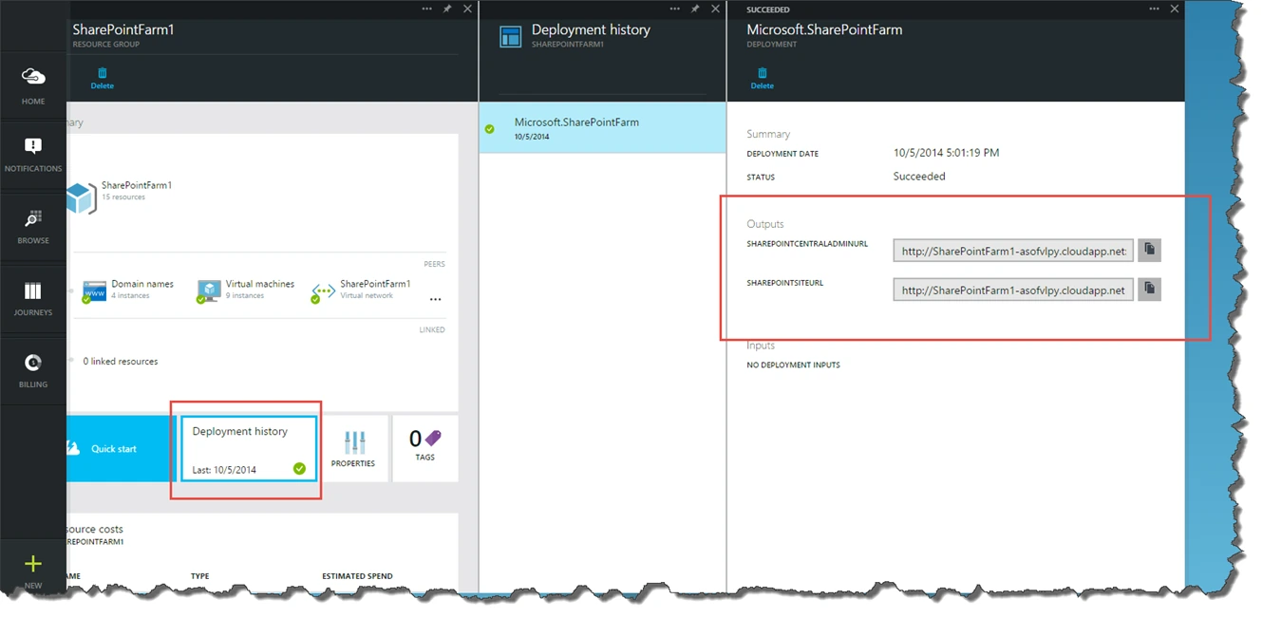Open the Deployment history tile

click(x=248, y=448)
